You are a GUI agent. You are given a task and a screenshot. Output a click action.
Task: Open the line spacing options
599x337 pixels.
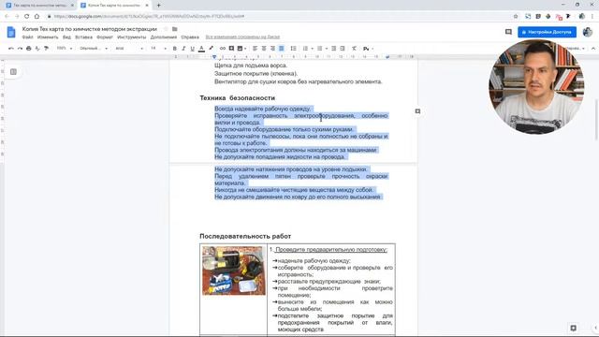[293, 49]
